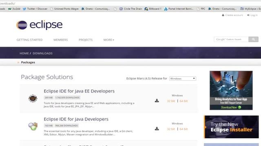Go to DOWNLOADS breadcrumb
Viewport: 261px width, 146px height.
(x=42, y=53)
